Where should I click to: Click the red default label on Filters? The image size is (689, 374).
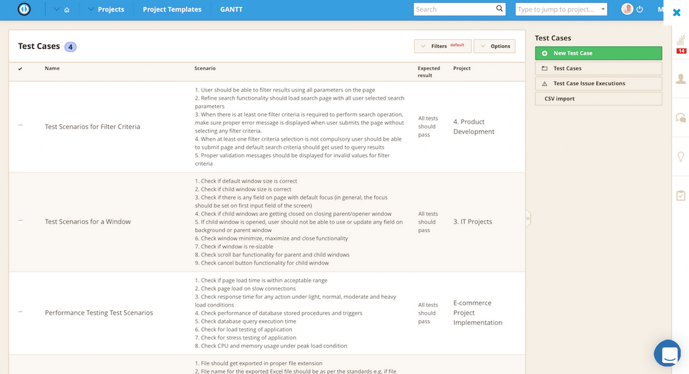click(x=457, y=45)
